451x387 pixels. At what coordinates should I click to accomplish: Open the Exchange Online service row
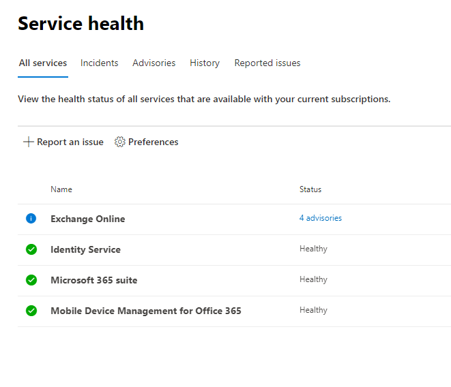coord(234,219)
